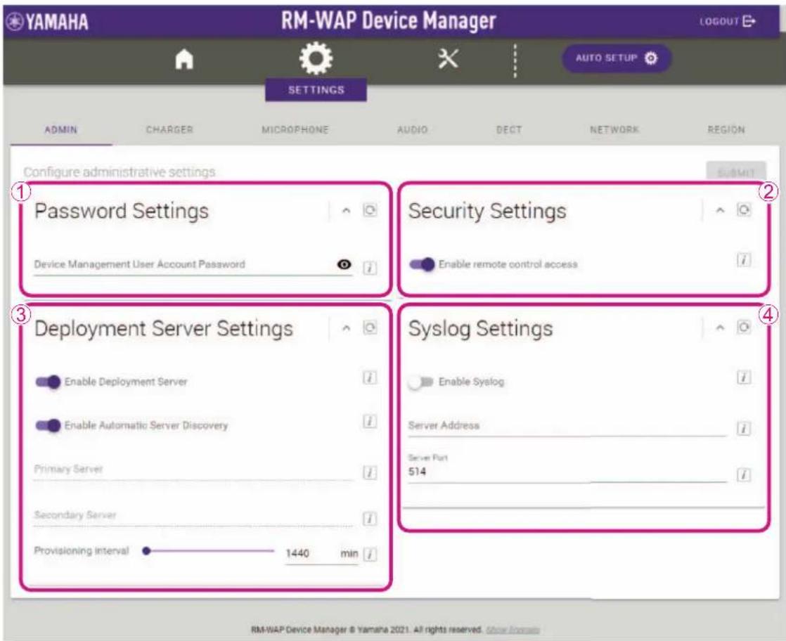Show info for Syslog Server Address
Viewport: 786px width, 641px height.
click(x=744, y=429)
